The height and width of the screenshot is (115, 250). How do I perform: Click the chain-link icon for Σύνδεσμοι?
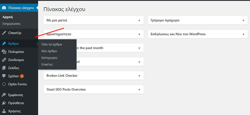click(x=4, y=60)
